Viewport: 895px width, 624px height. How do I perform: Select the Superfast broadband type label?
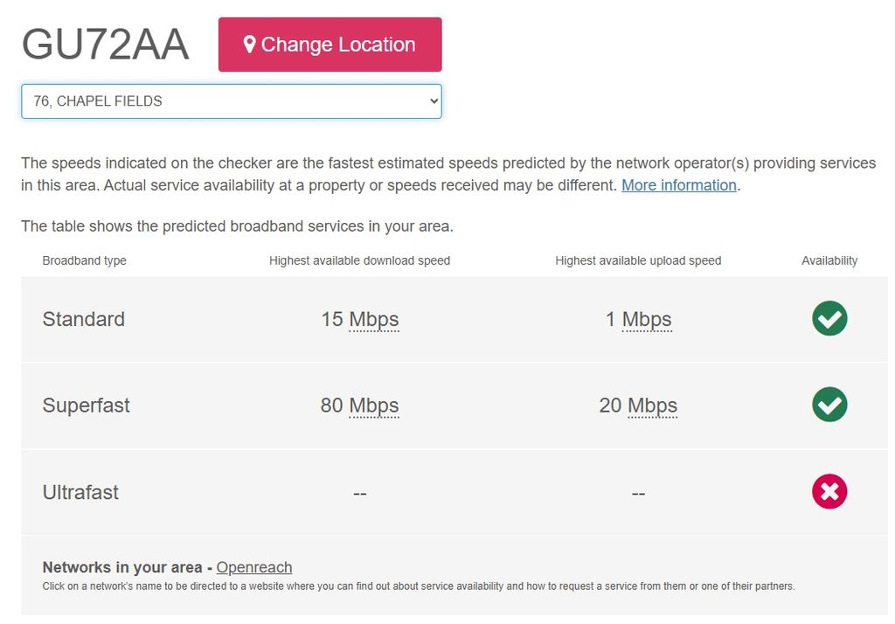pos(87,406)
